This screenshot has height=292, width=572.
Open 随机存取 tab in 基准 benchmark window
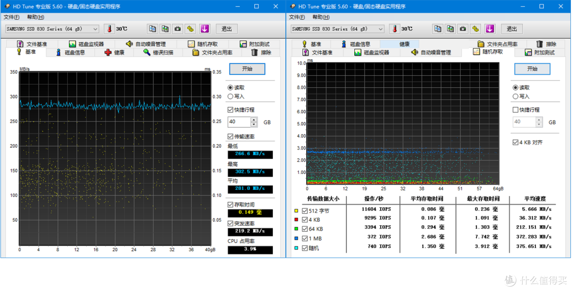pos(203,44)
